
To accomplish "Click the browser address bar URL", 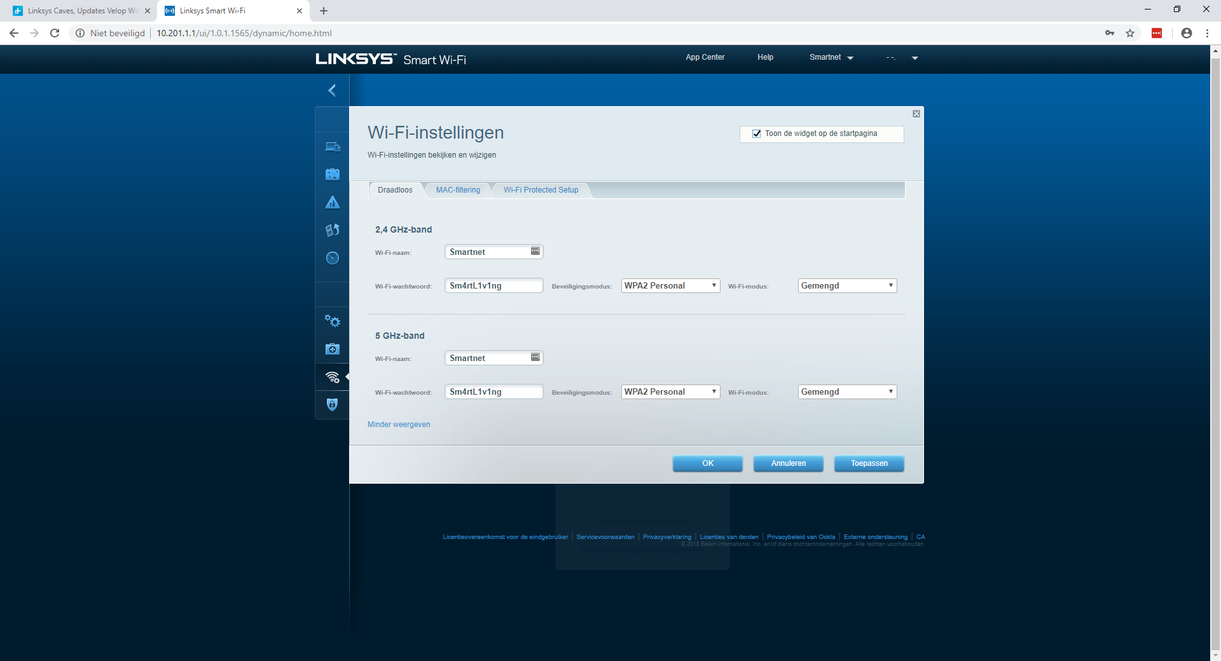I will (244, 33).
